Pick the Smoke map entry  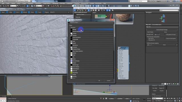point(92,75)
